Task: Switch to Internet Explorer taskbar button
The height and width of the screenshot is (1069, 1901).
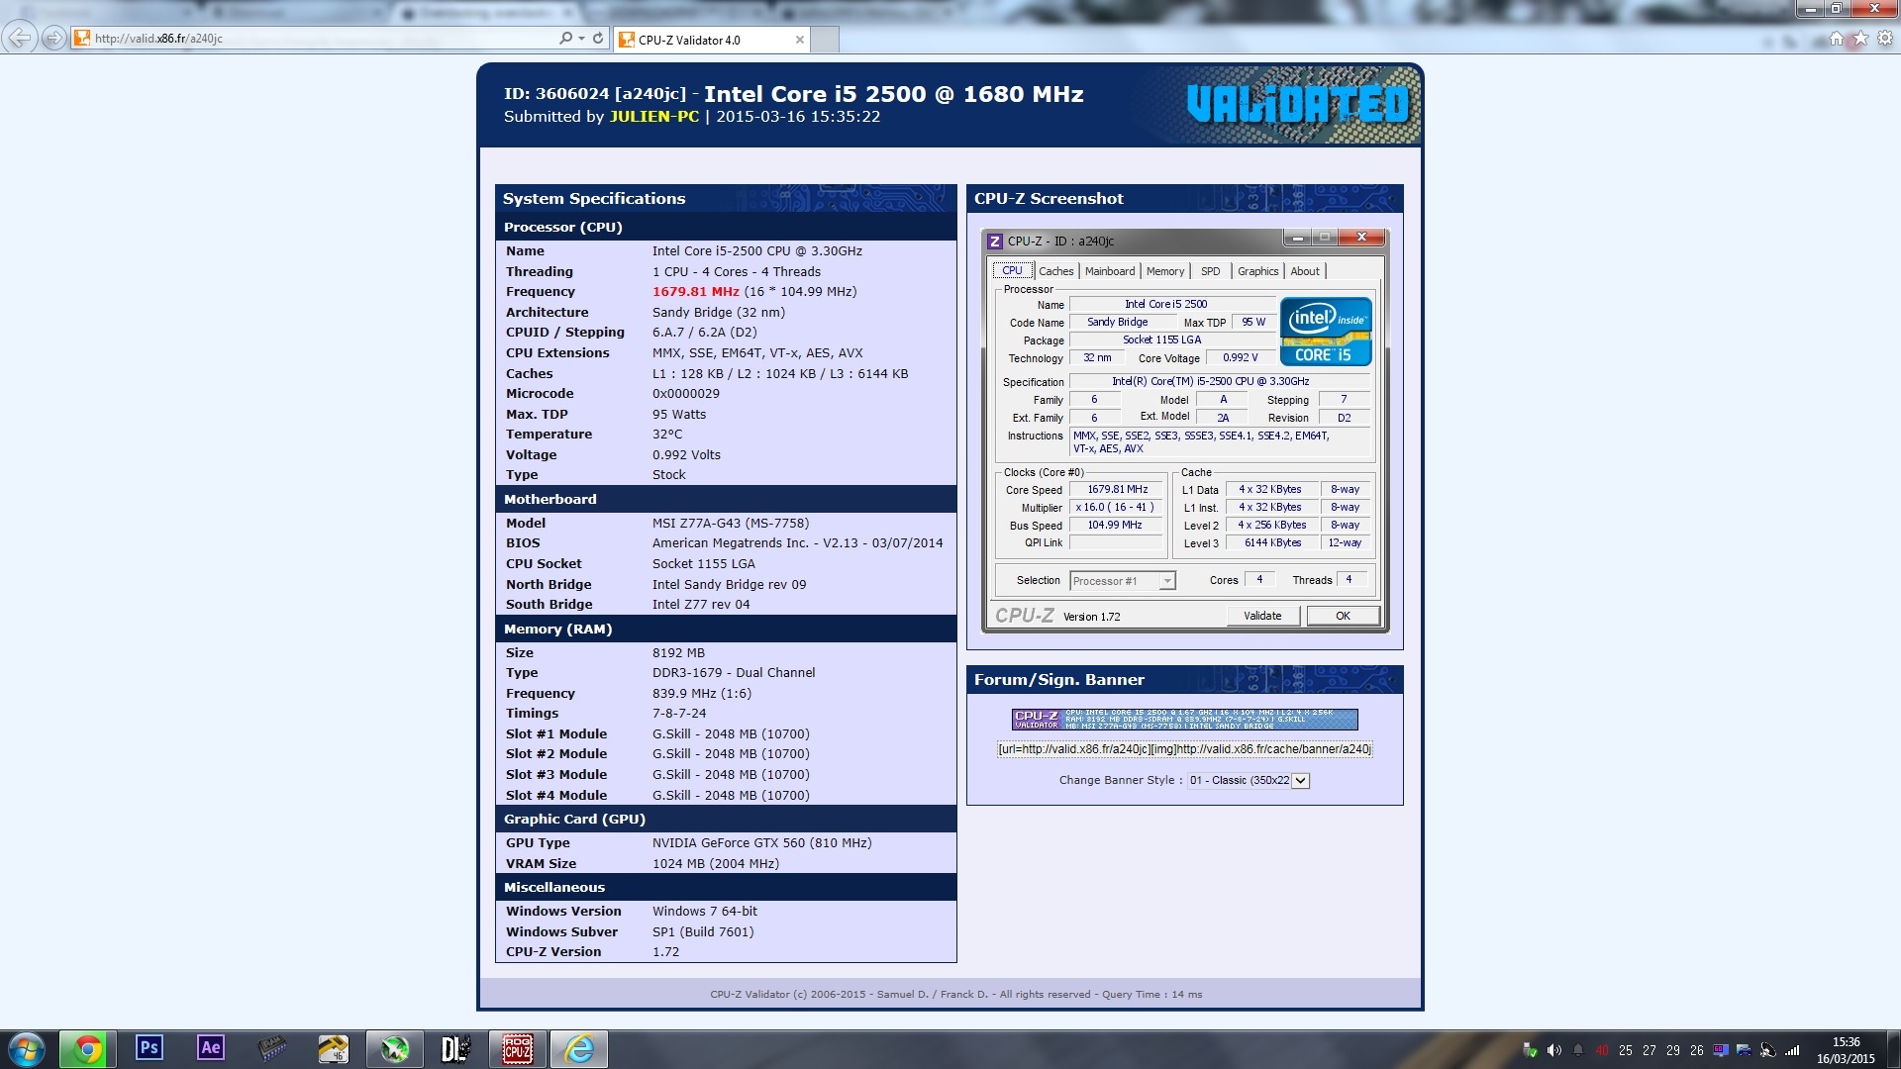Action: click(578, 1049)
